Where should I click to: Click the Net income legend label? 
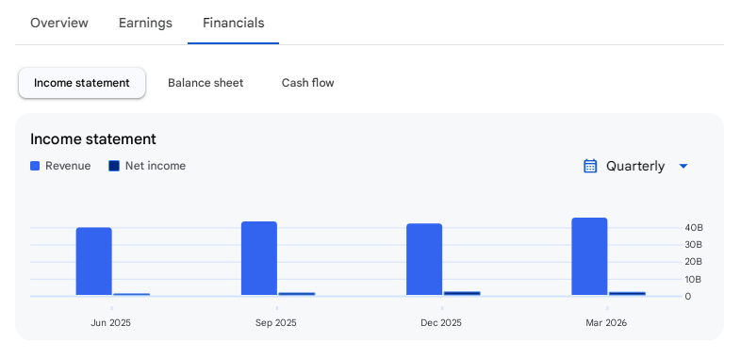[x=156, y=166]
